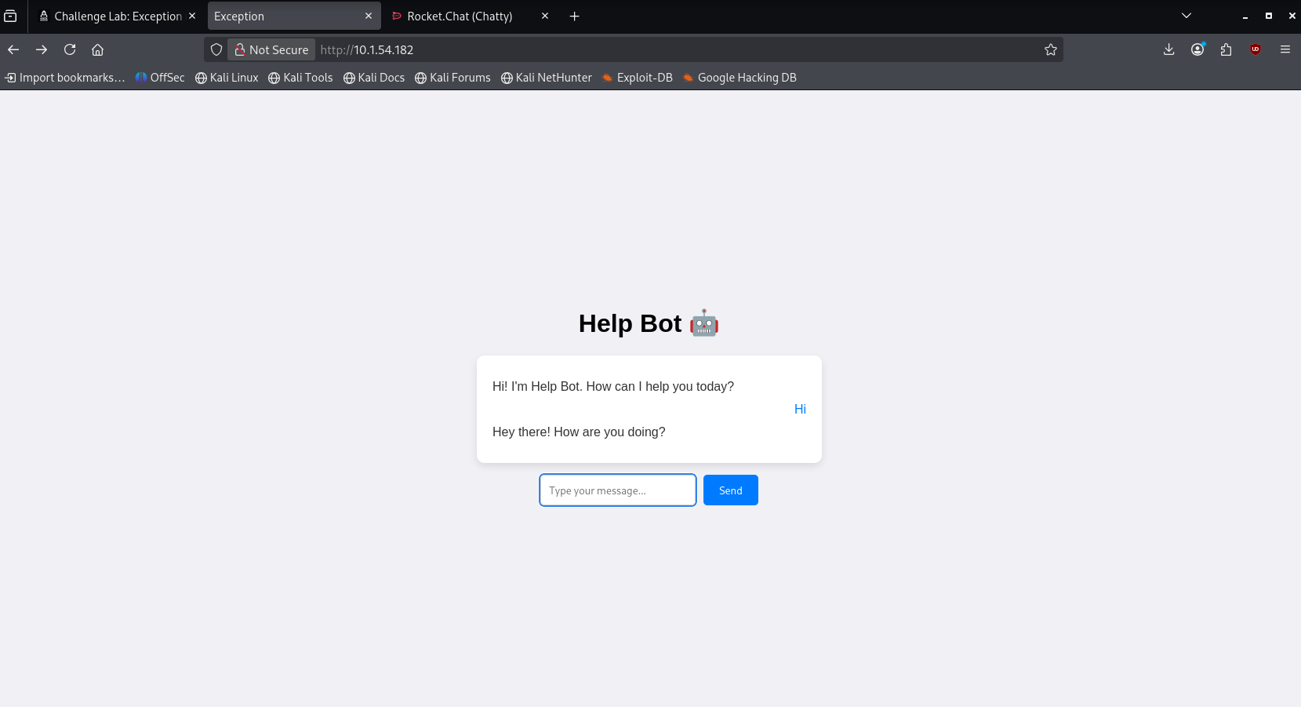Click the Help Bot heading
Screen dimensions: 1301x707
point(649,323)
